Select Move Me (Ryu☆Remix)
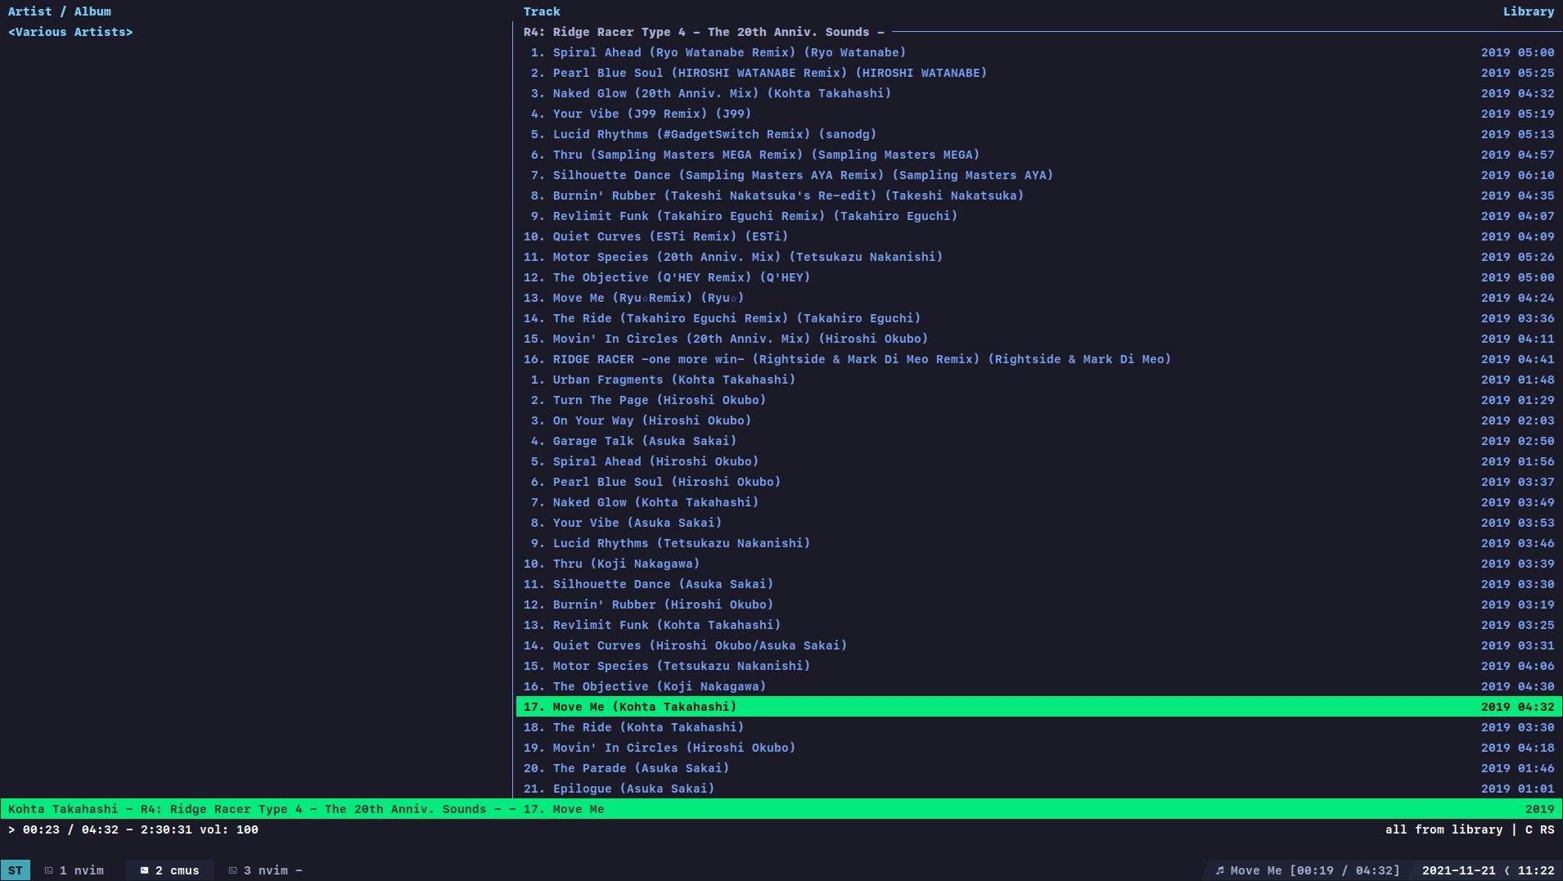Viewport: 1563px width, 881px height. point(1039,298)
